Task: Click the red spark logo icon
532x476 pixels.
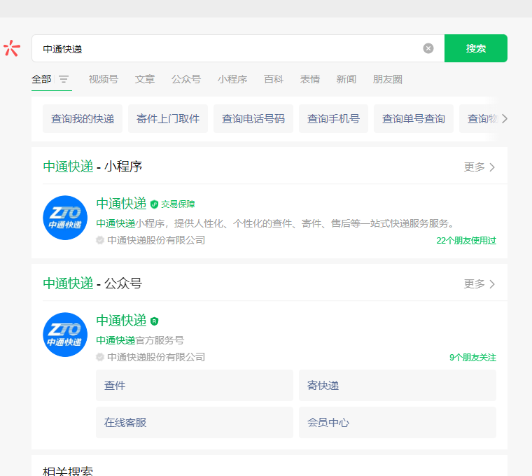Action: [11, 48]
